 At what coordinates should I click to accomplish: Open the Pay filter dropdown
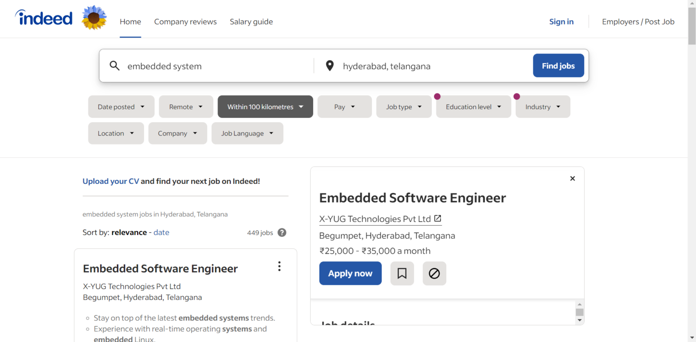tap(344, 106)
